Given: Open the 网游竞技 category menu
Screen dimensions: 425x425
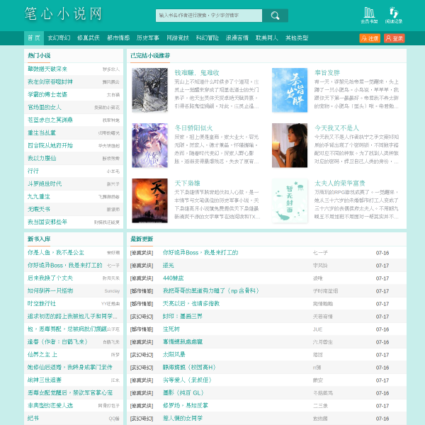Looking at the screenshot, I should click(x=178, y=38).
